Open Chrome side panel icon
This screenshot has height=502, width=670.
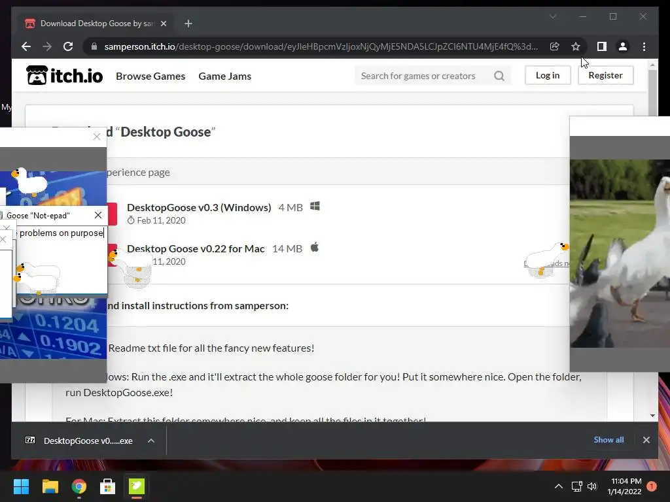[x=602, y=46]
